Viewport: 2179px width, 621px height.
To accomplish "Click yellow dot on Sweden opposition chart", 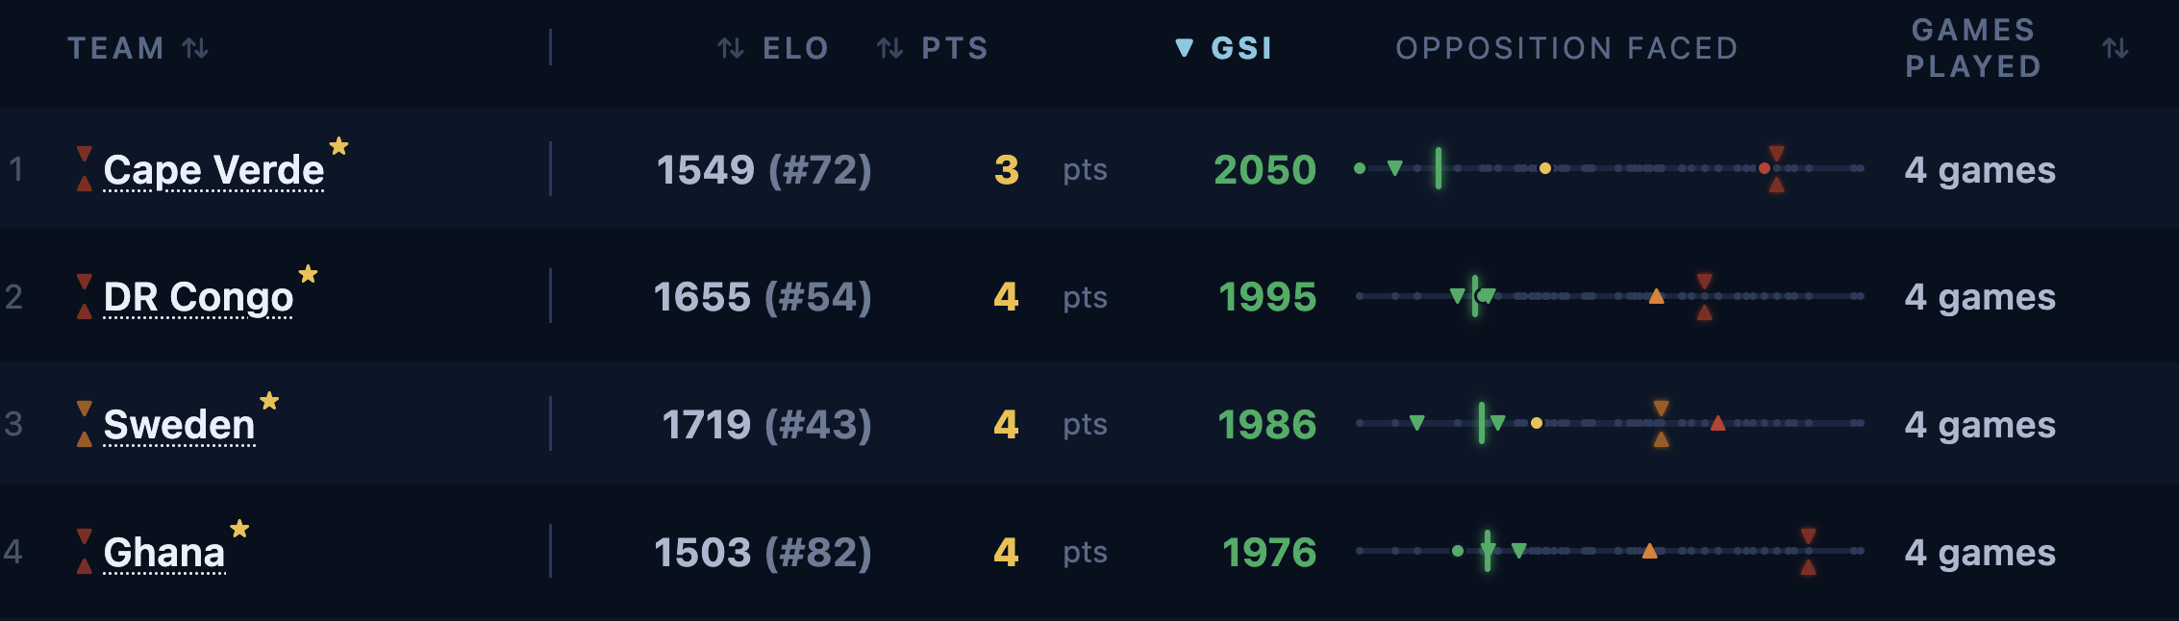I will pos(1537,423).
